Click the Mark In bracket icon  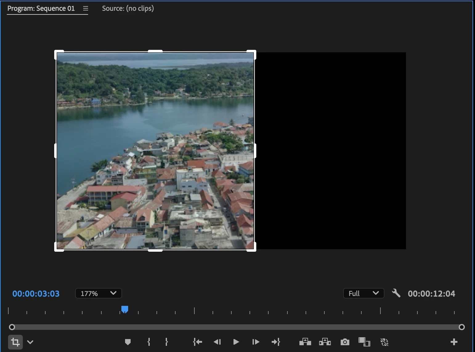[149, 342]
